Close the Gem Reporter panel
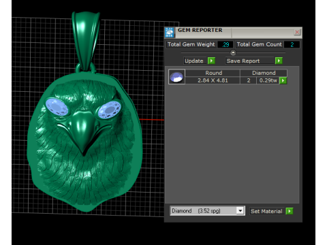 click(297, 32)
